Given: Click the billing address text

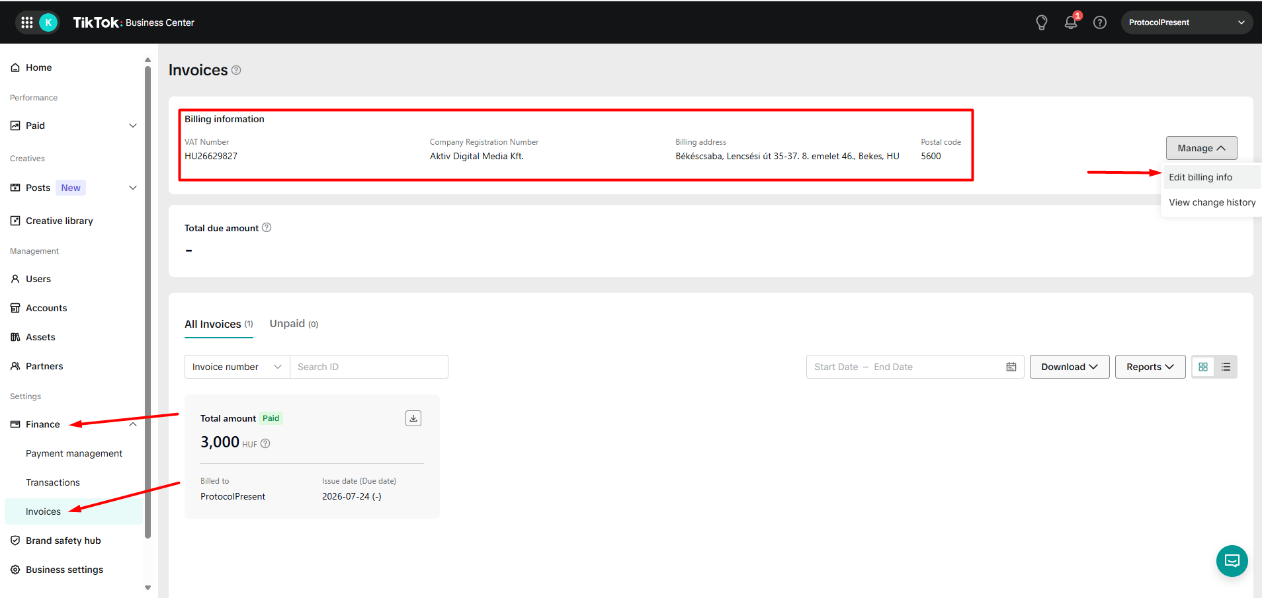Looking at the screenshot, I should point(787,156).
